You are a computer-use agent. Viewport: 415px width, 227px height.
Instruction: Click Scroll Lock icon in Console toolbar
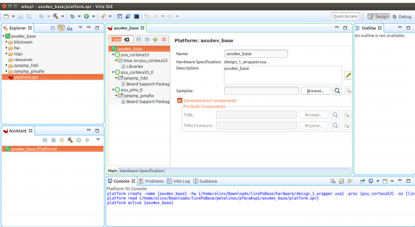click(342, 181)
